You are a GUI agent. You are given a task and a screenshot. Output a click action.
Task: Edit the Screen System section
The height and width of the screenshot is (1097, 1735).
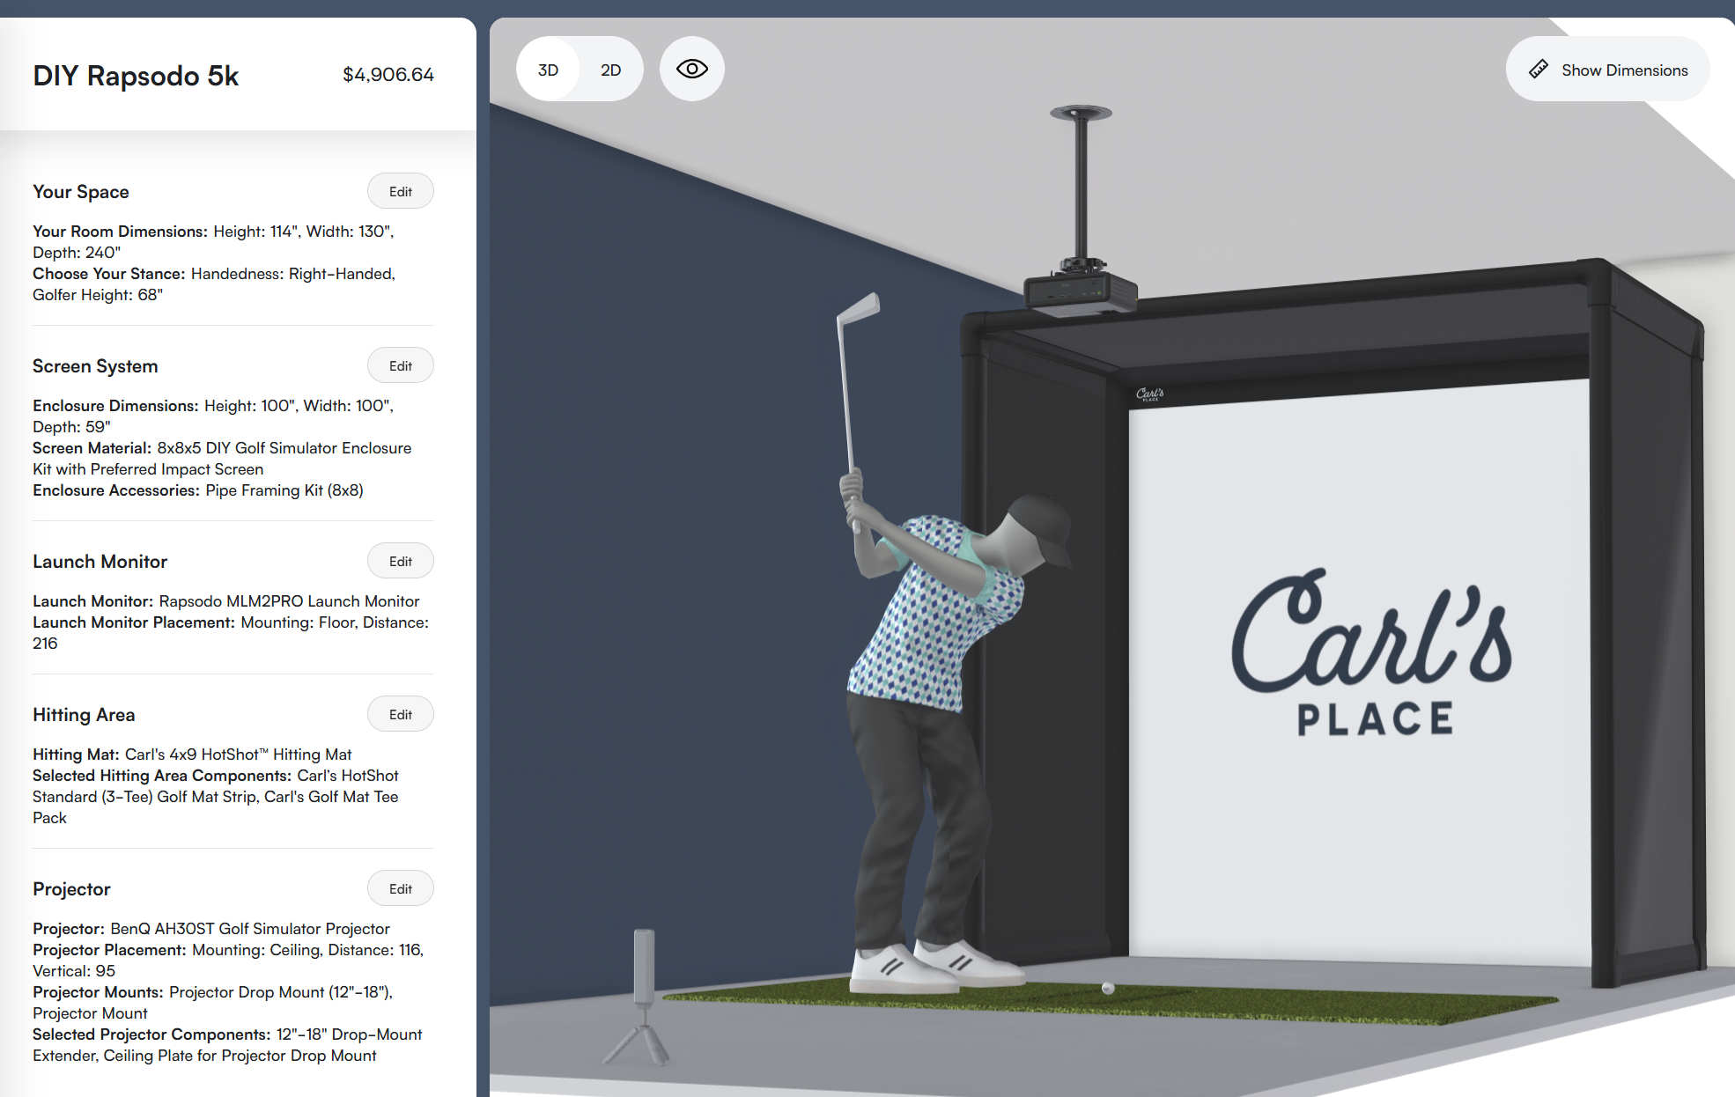400,365
